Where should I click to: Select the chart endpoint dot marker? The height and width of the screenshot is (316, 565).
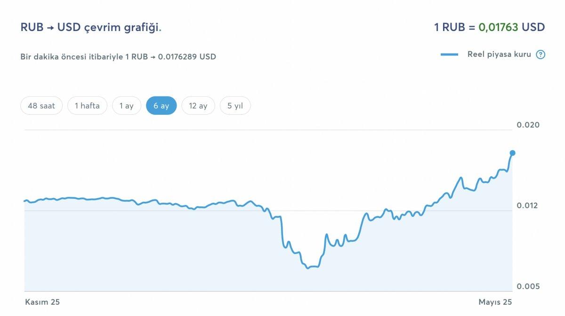point(512,152)
